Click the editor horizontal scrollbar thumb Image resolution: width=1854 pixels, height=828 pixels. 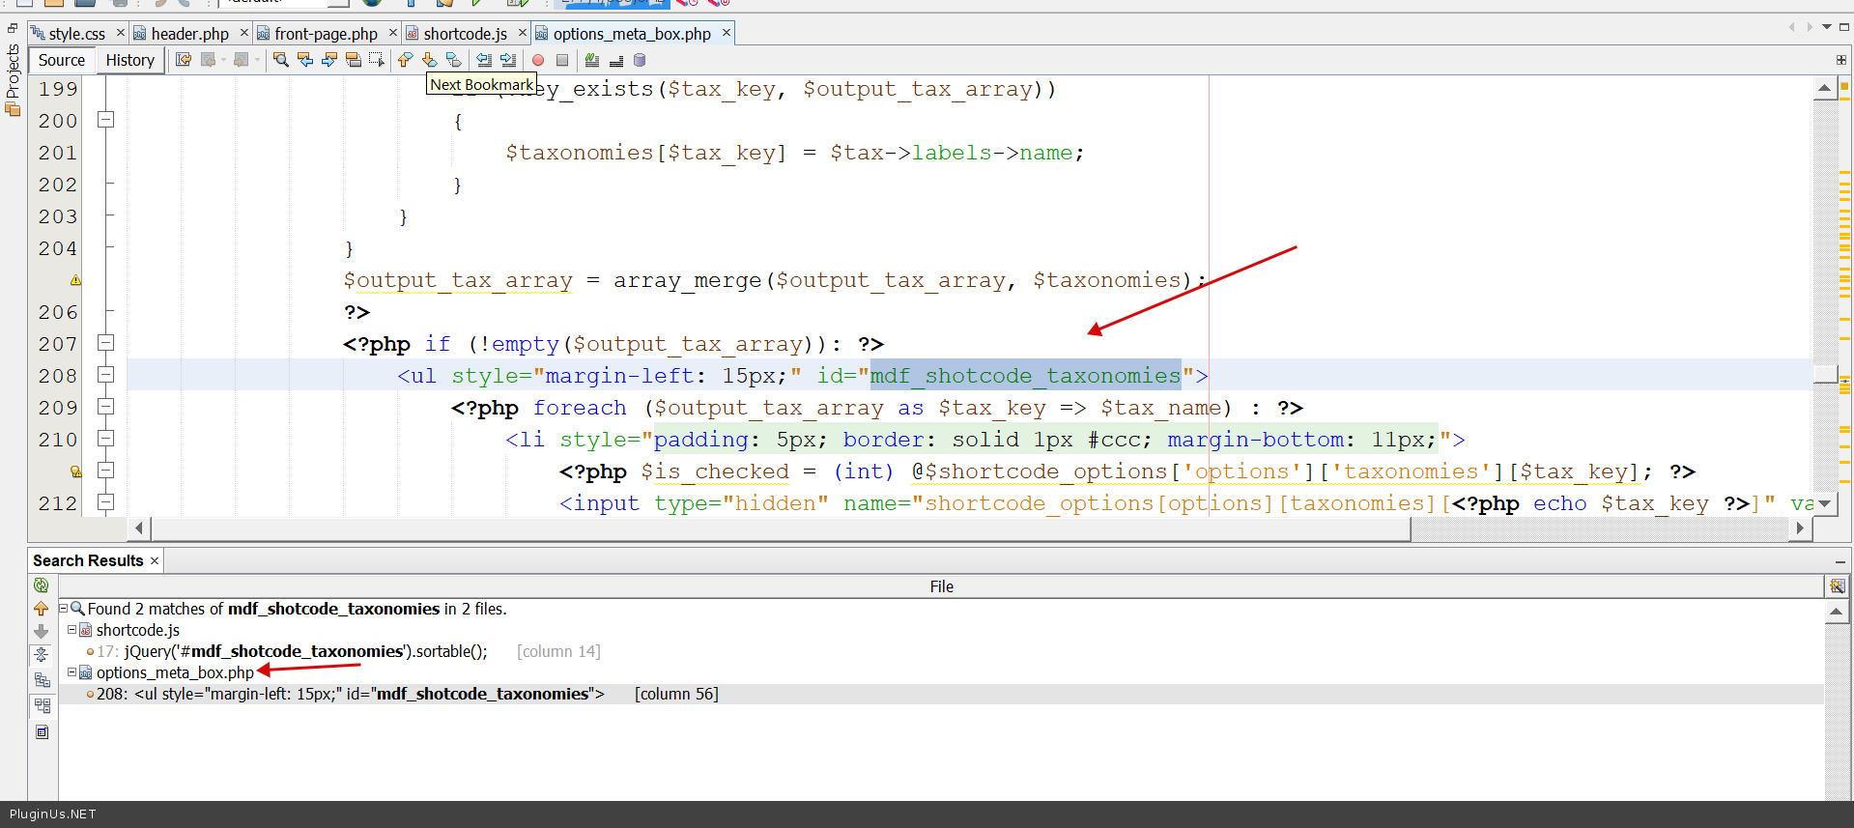pos(780,528)
